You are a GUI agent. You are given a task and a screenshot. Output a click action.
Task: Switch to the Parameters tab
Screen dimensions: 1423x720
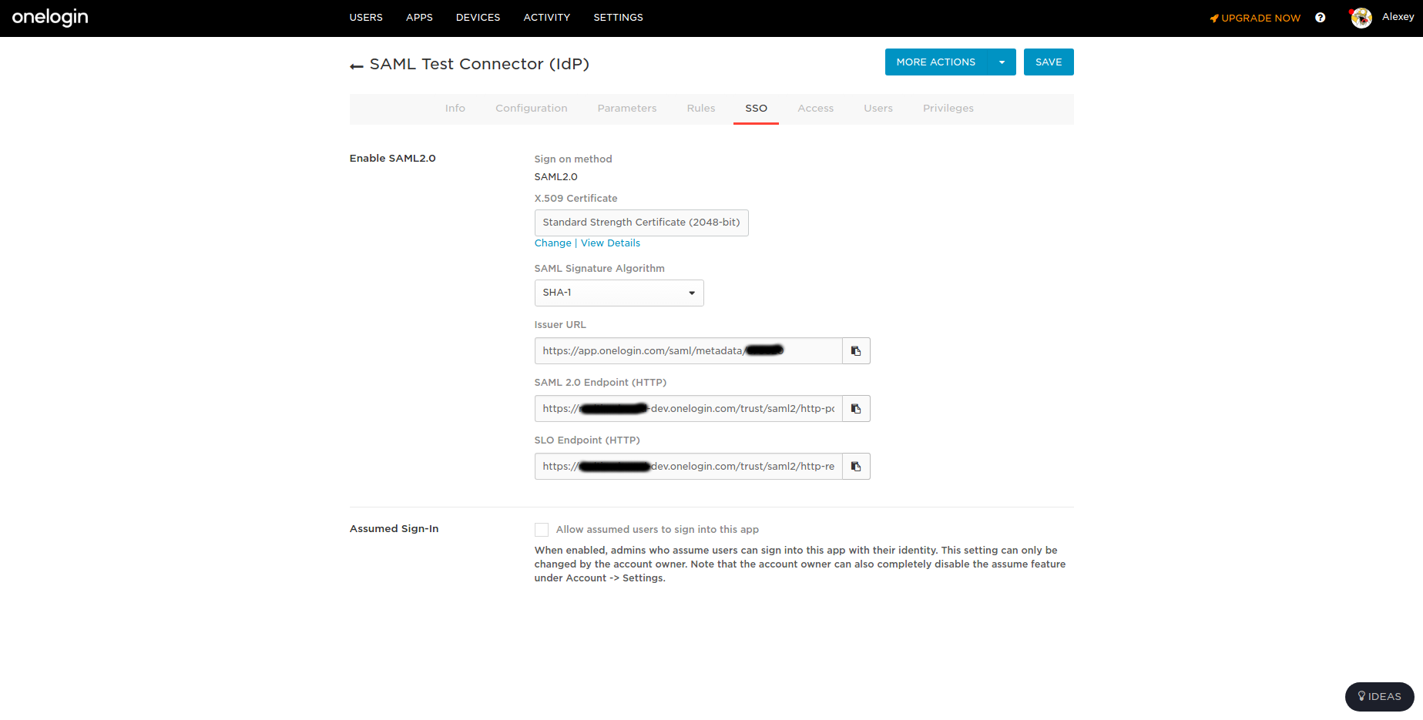[x=626, y=109]
